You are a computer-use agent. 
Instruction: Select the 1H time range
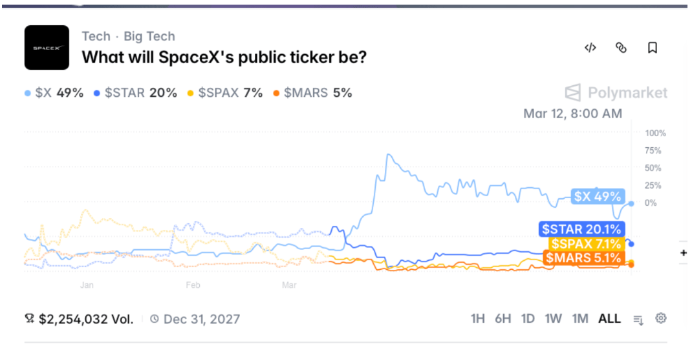pyautogui.click(x=477, y=318)
